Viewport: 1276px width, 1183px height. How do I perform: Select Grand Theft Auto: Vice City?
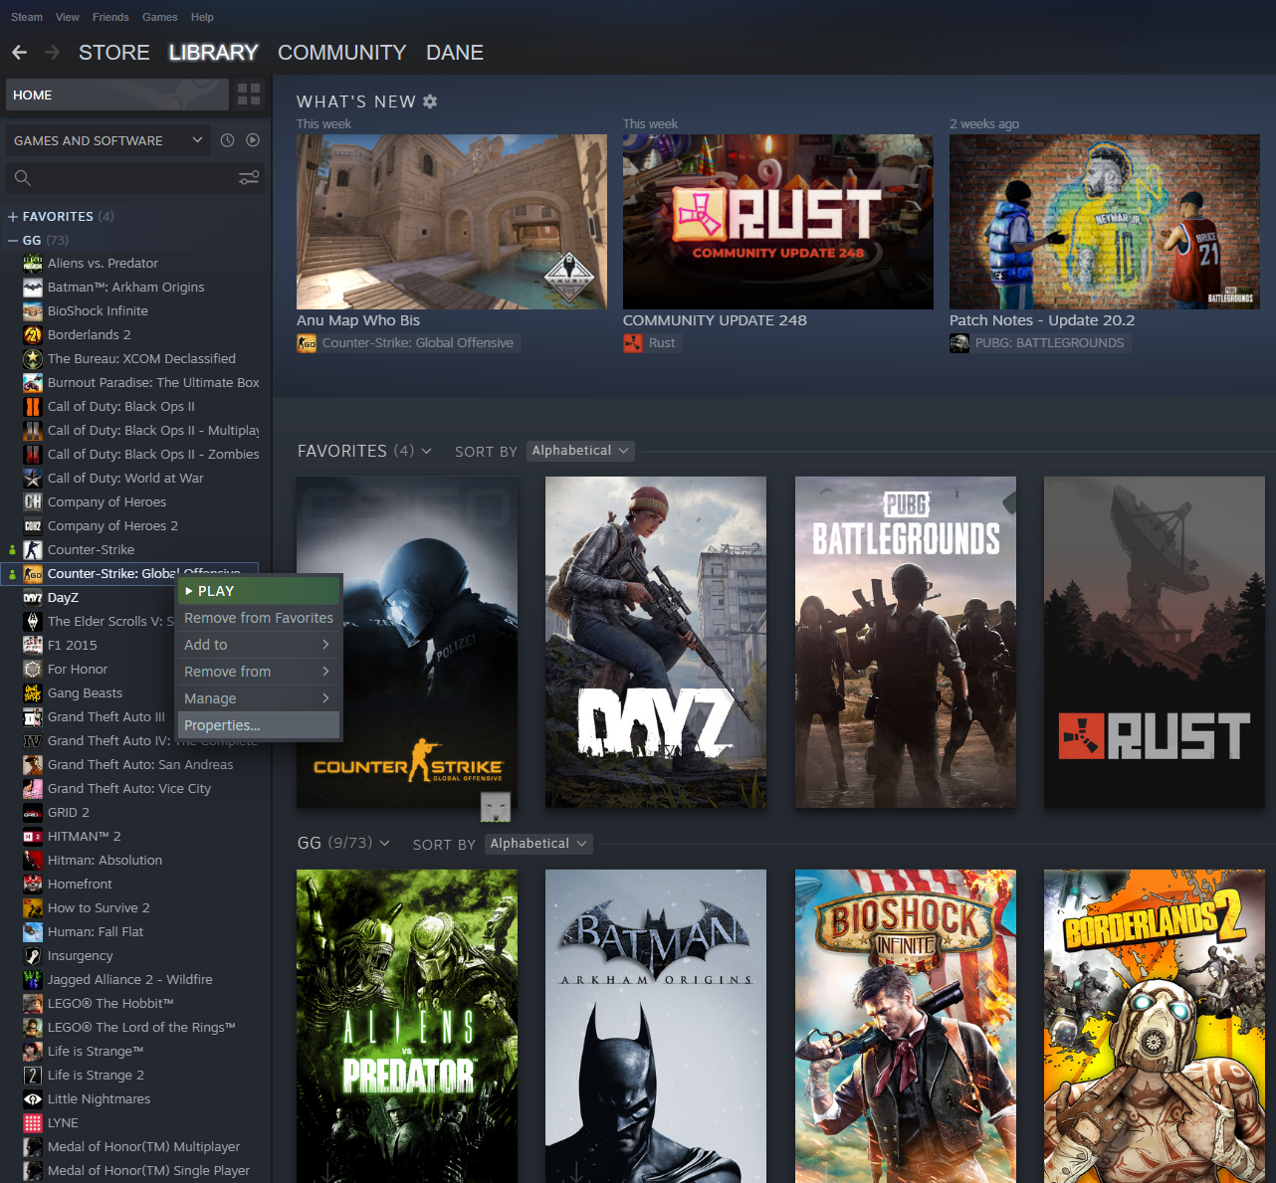point(129,788)
